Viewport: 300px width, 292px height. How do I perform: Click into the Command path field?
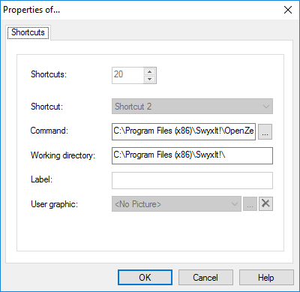click(184, 131)
